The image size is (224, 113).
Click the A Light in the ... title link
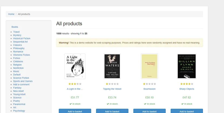[75, 89]
